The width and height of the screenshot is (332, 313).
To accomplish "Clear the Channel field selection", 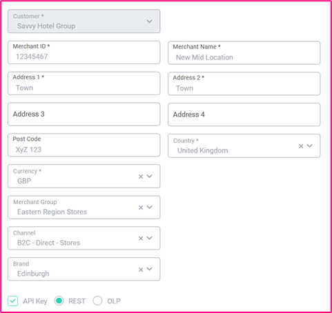I will [141, 239].
